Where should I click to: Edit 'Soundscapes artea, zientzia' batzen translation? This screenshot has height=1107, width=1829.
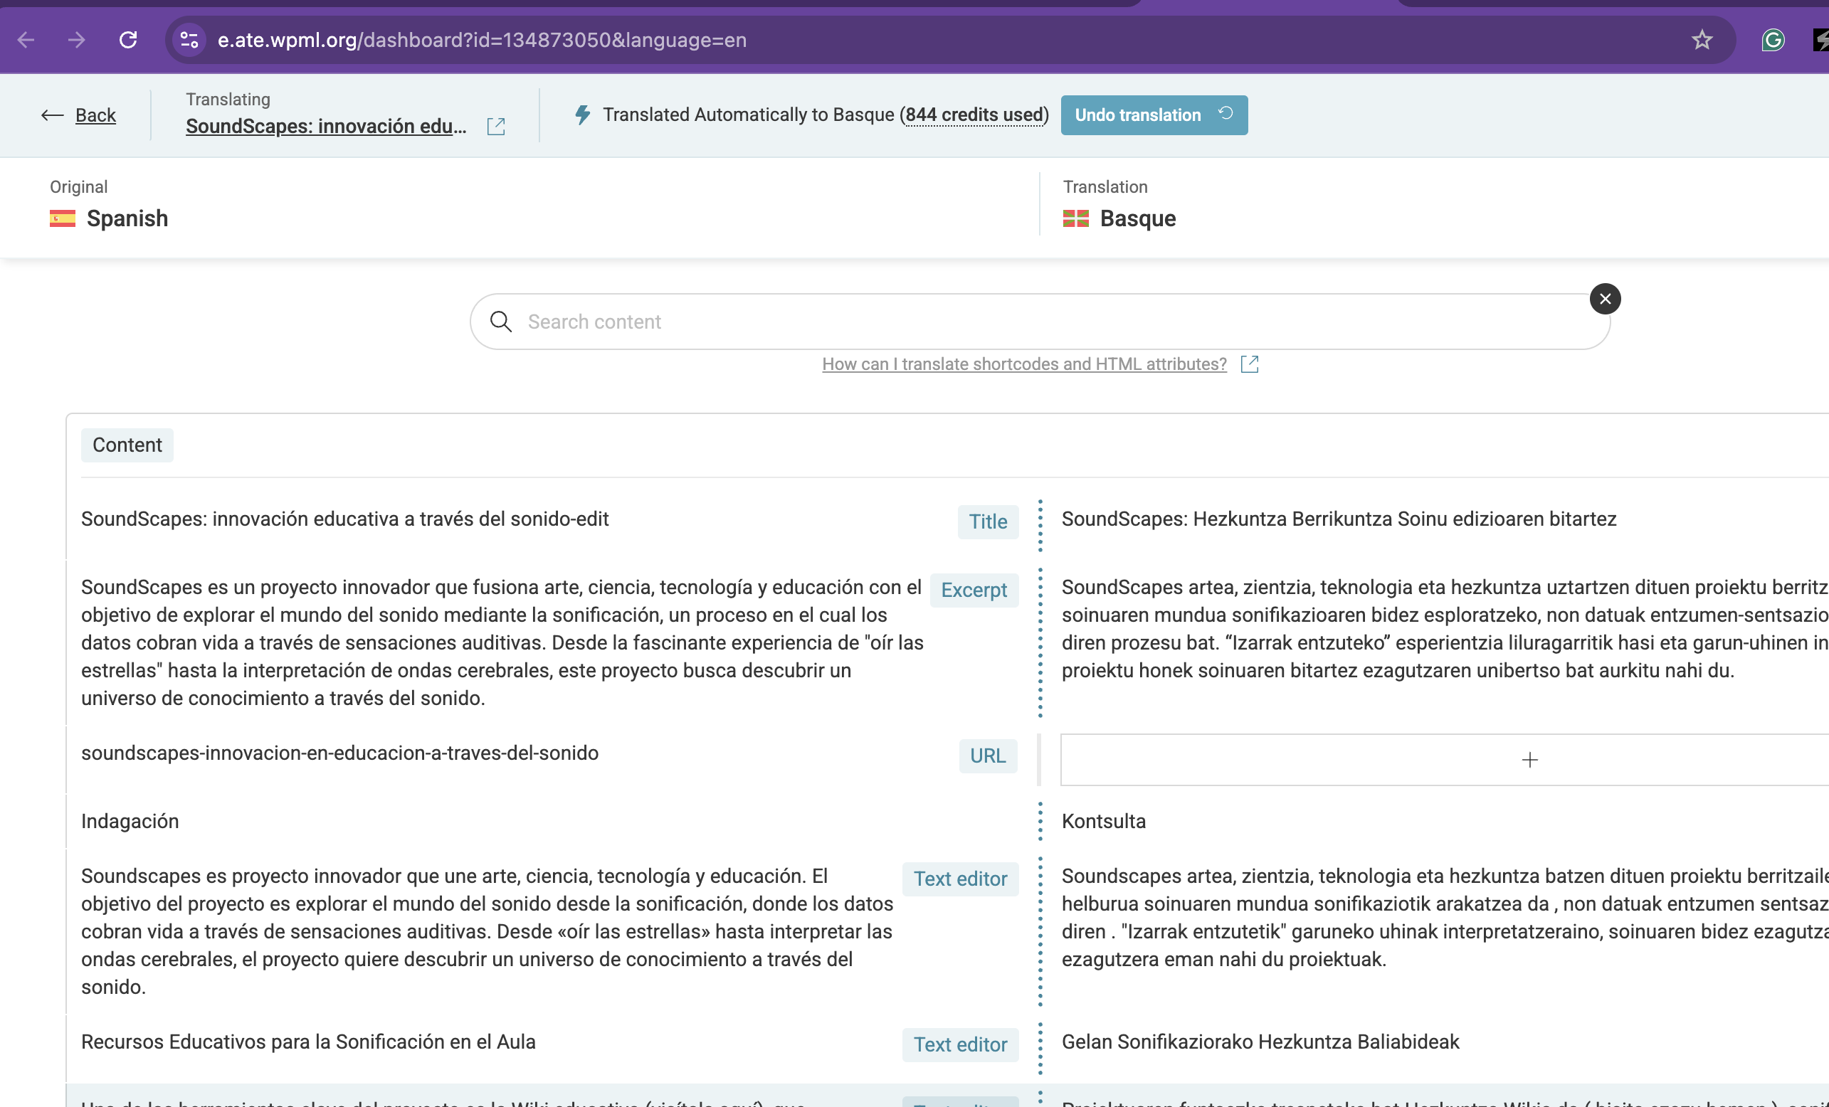tap(1445, 917)
